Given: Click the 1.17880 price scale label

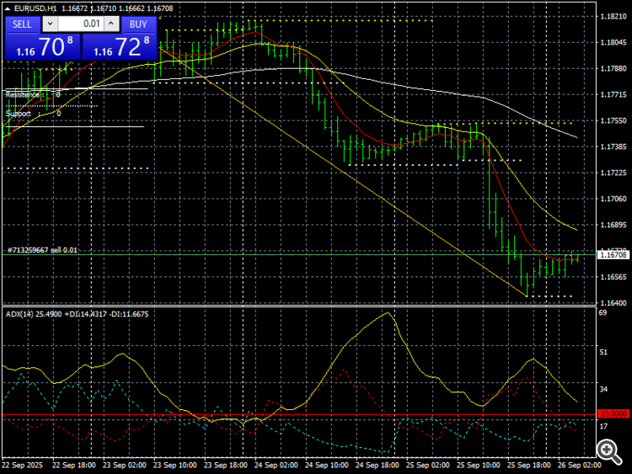Looking at the screenshot, I should point(613,68).
